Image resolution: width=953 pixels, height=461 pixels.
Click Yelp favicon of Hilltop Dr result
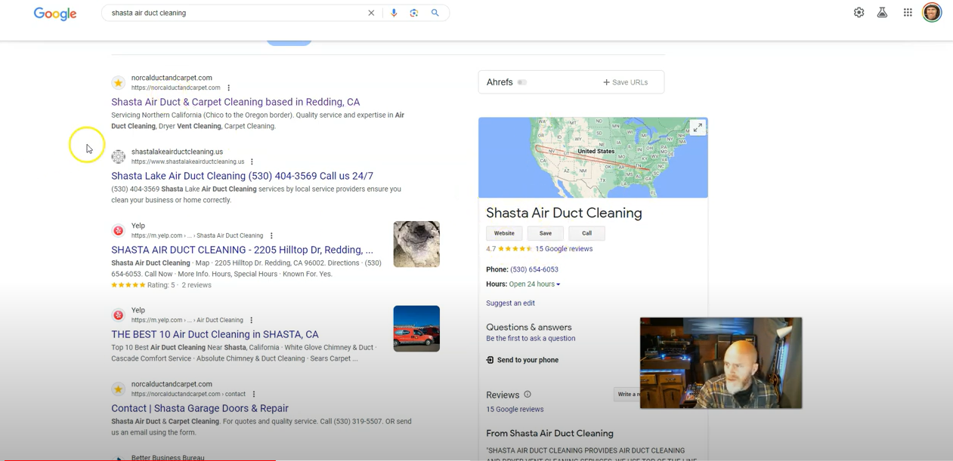coord(119,230)
